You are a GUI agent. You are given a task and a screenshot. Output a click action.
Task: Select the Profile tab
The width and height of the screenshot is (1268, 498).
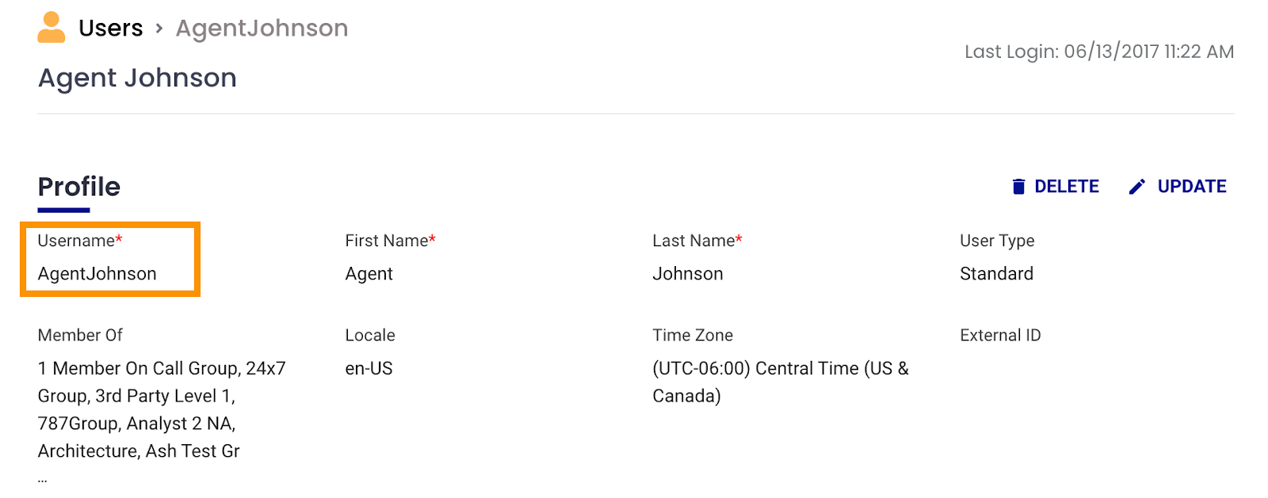click(x=79, y=187)
